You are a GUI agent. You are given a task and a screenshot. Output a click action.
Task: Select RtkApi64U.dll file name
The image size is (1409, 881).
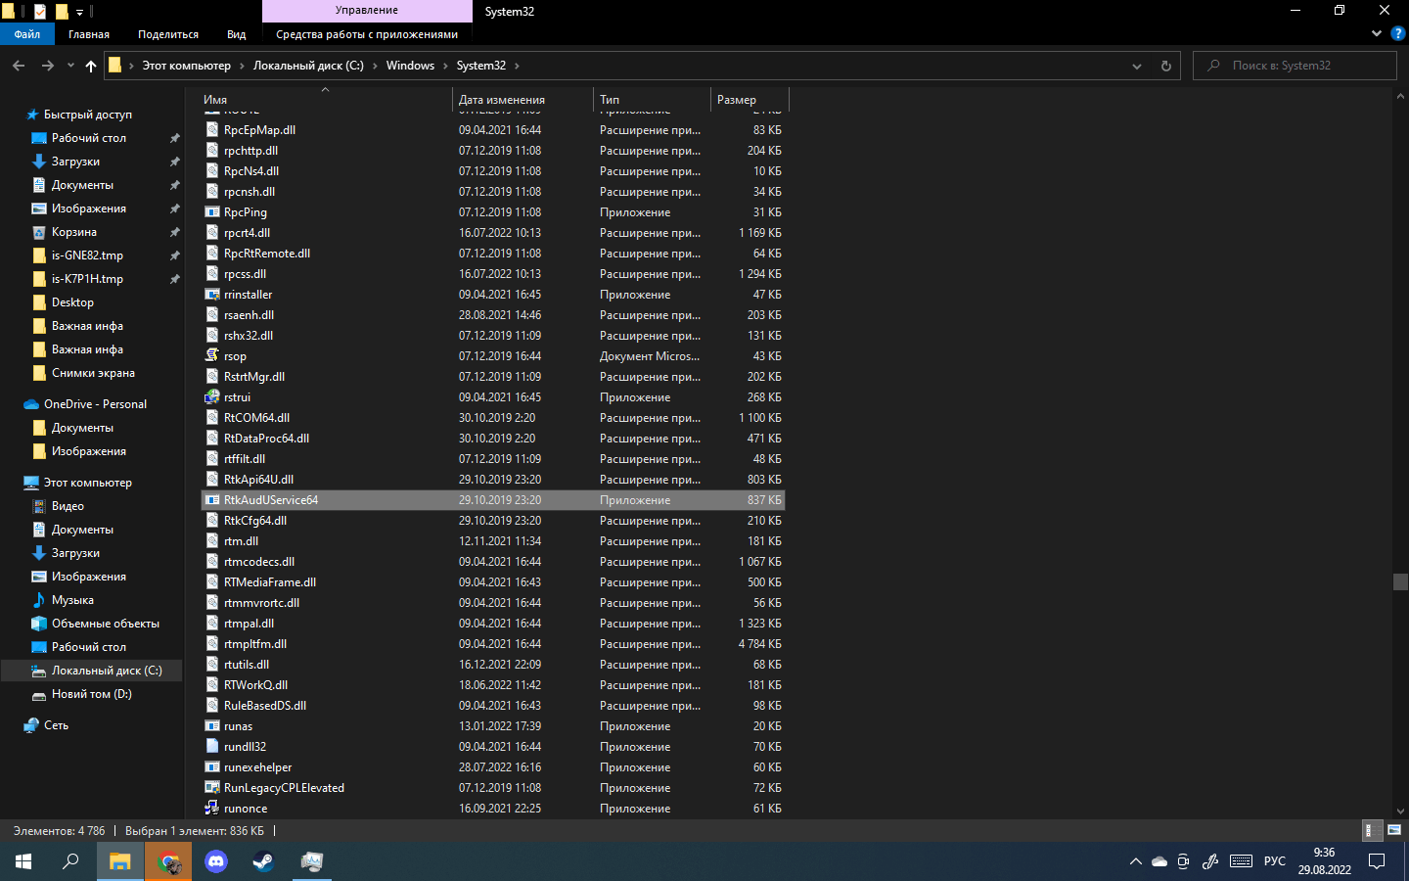pyautogui.click(x=258, y=480)
